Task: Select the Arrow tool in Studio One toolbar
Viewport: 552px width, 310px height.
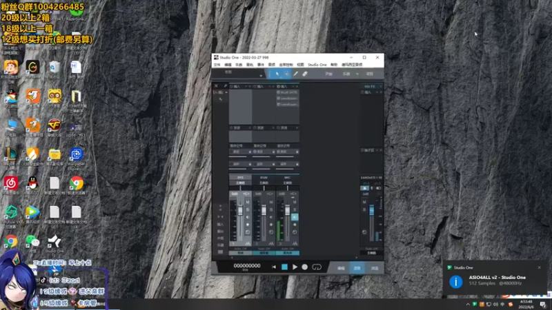Action: point(277,74)
